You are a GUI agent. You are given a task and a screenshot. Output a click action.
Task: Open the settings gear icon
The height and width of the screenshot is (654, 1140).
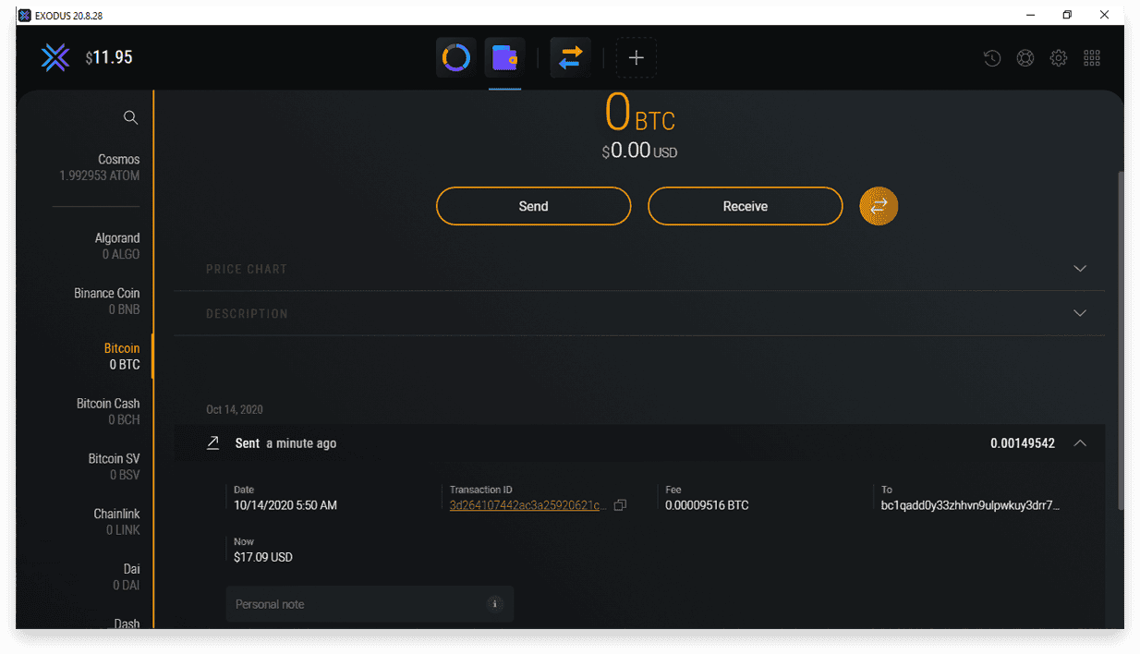1059,57
